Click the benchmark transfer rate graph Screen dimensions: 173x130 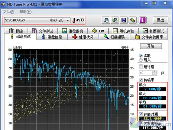[71, 90]
